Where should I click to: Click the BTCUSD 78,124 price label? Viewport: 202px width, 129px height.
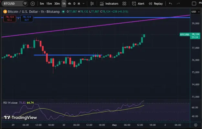[x=190, y=36]
